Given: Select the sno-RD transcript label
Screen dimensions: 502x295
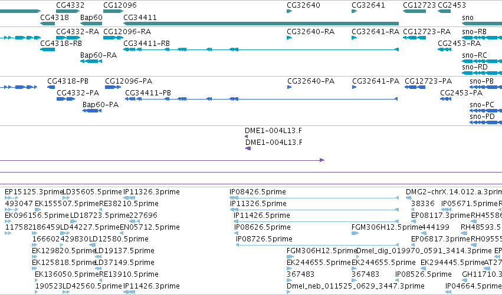Looking at the screenshot, I should [475, 67].
